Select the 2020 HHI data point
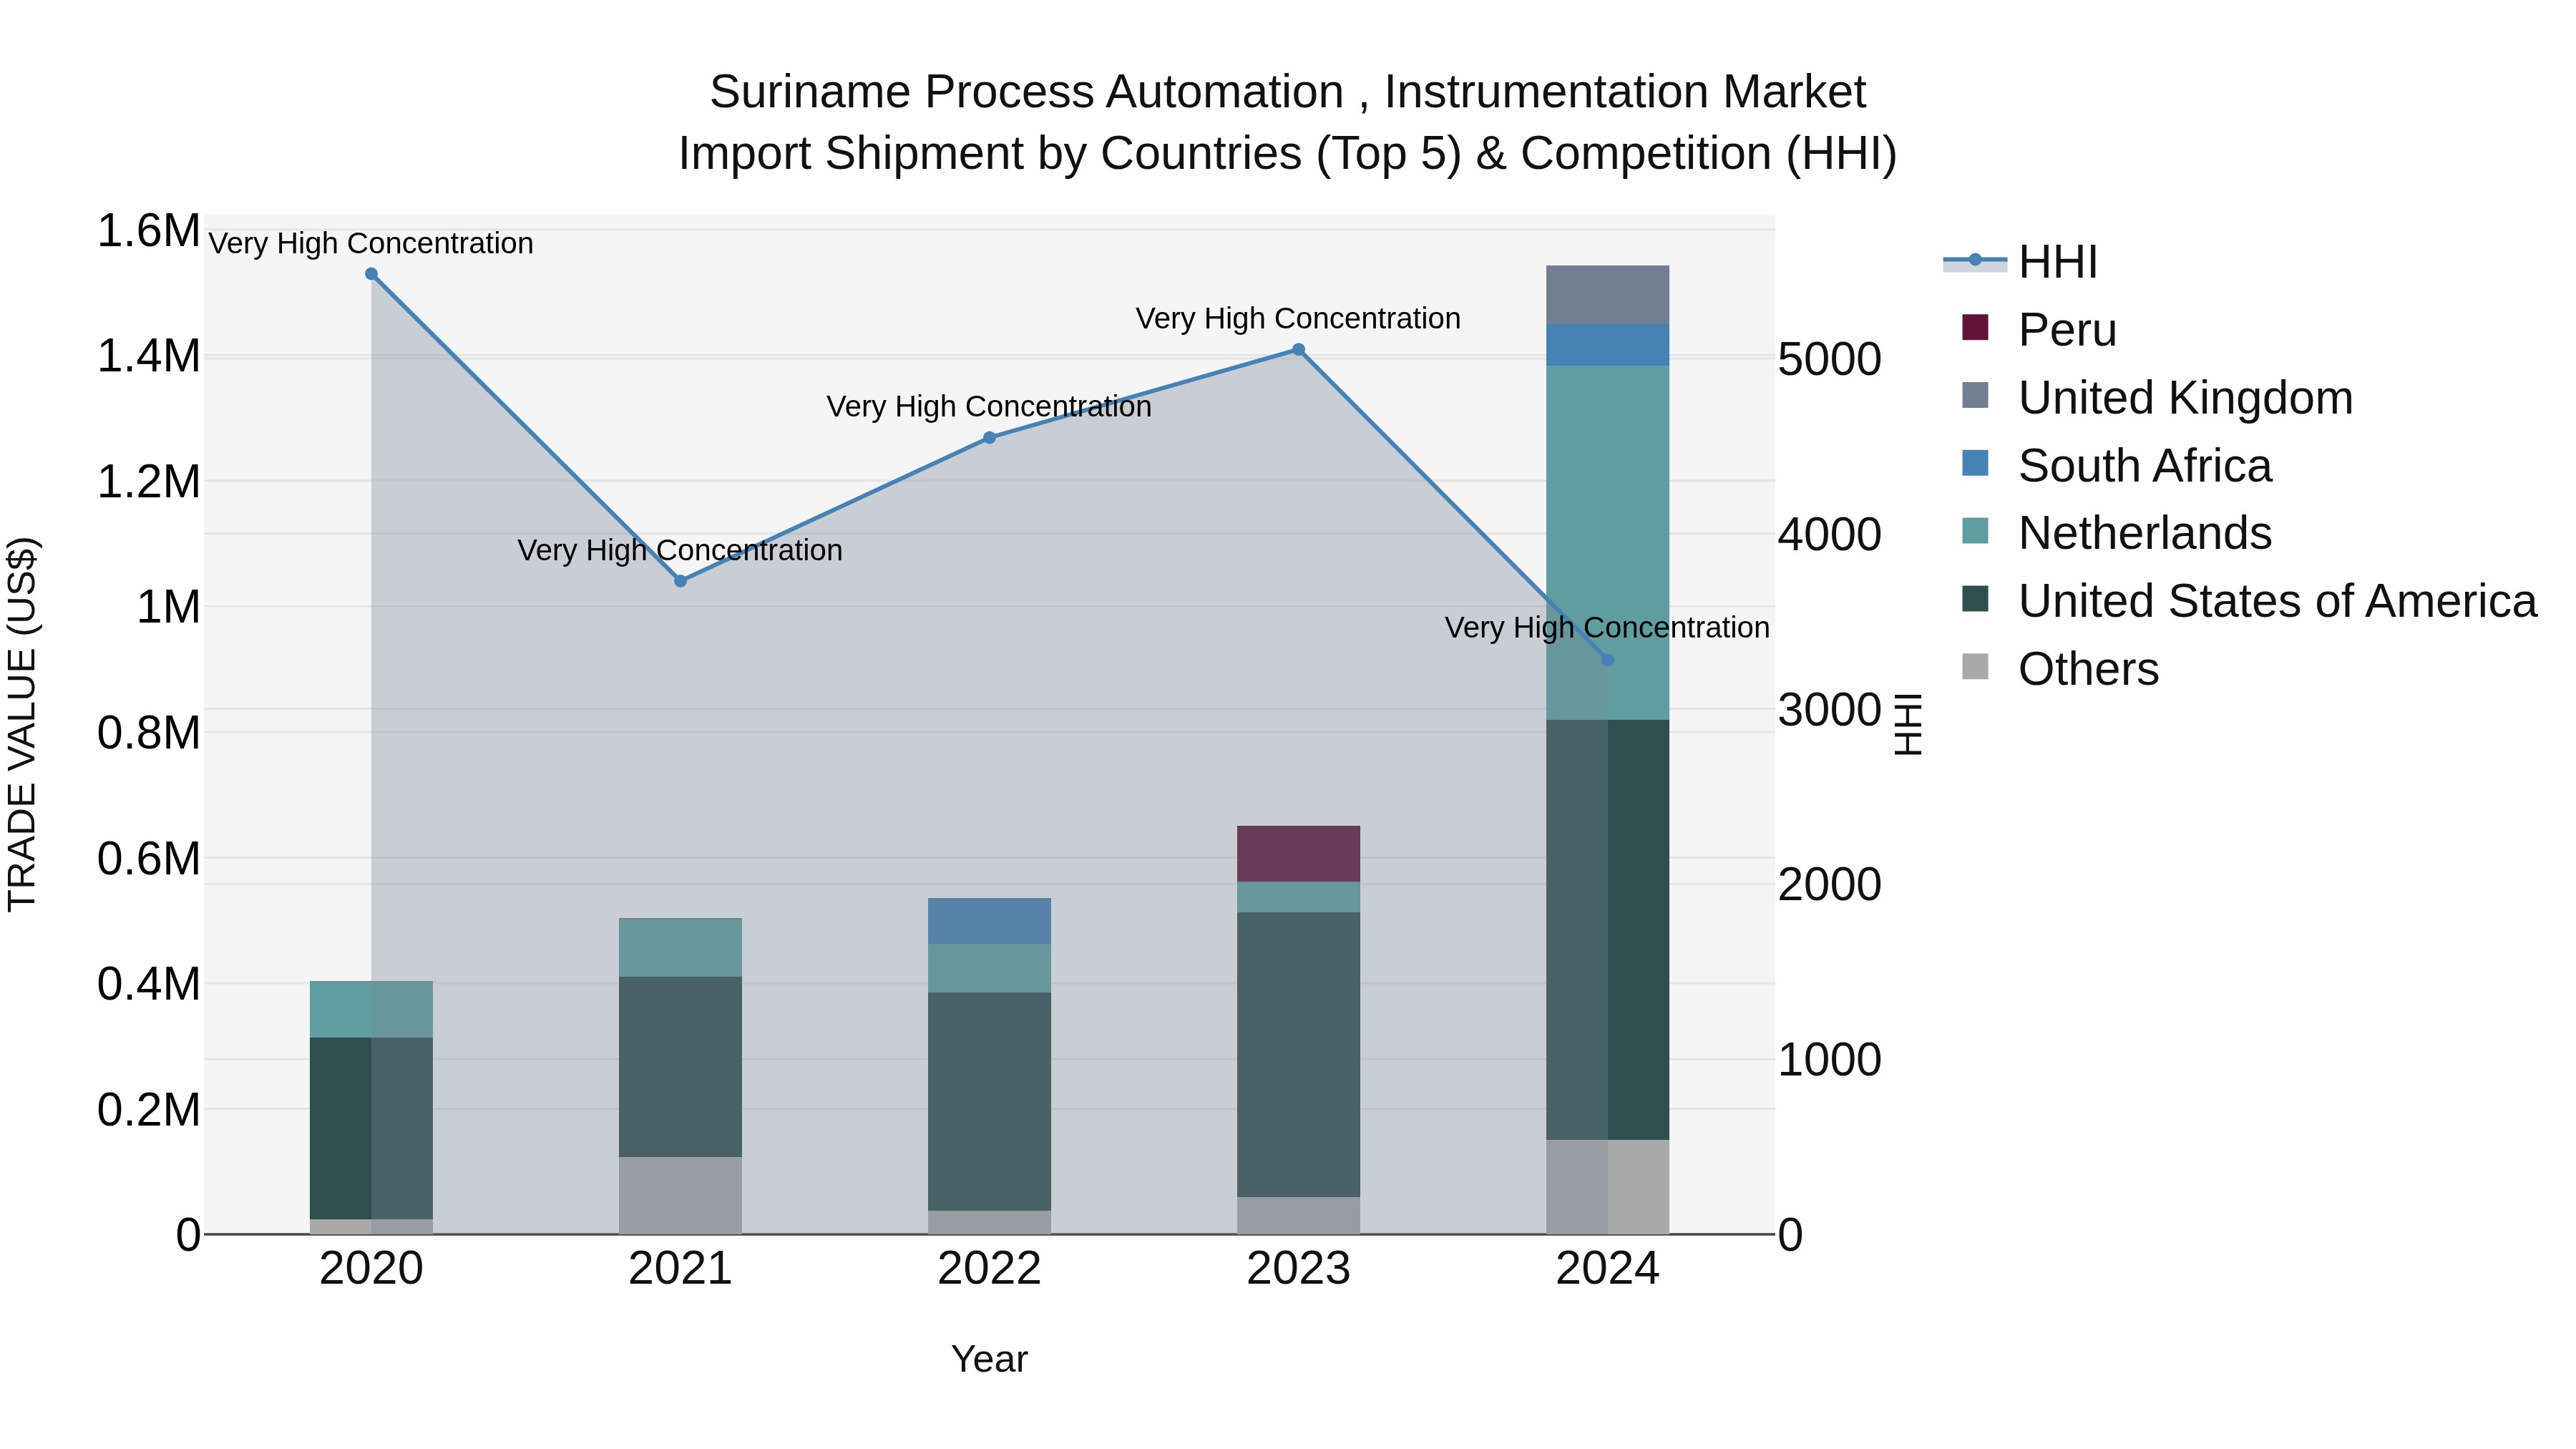The height and width of the screenshot is (1449, 2576). coord(371,274)
